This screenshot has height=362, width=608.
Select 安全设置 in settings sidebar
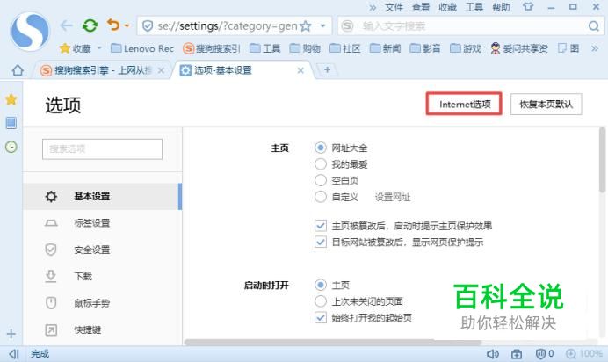[x=103, y=250]
